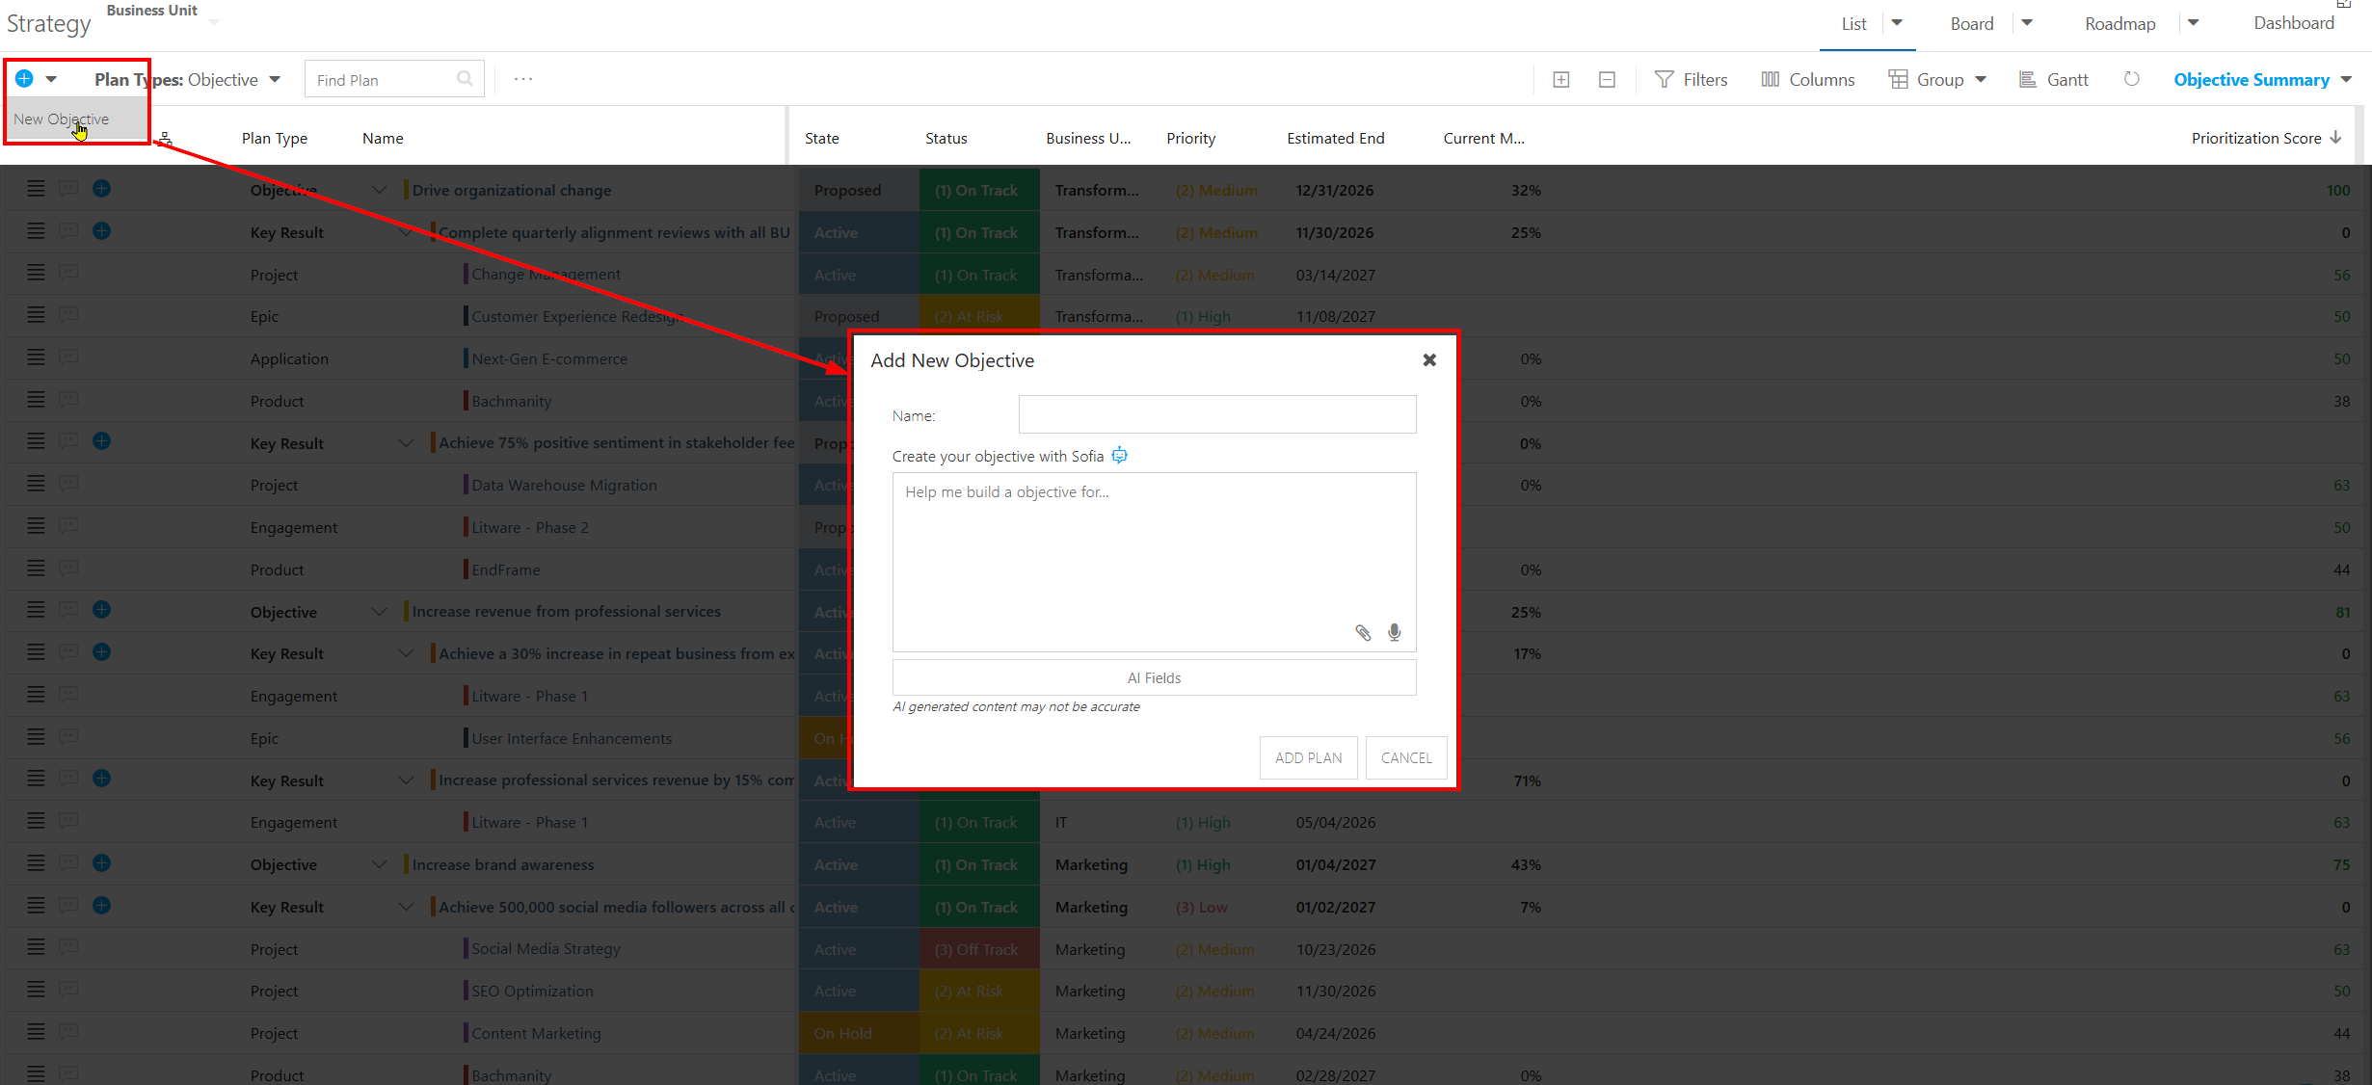This screenshot has width=2372, height=1085.
Task: Click the CANCEL button
Action: pyautogui.click(x=1406, y=757)
